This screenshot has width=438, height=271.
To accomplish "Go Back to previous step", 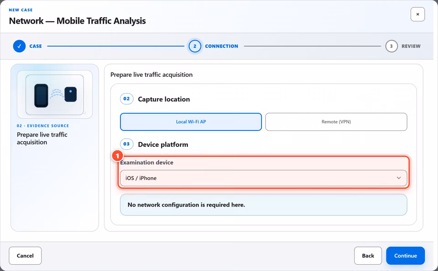I will click(x=368, y=256).
